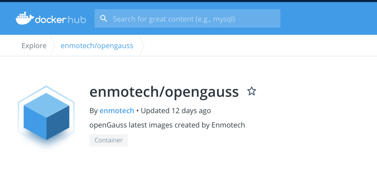Click the 'docker' wordmark text

(50, 19)
